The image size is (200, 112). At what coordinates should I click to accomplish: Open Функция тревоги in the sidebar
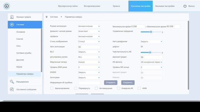click(25, 17)
